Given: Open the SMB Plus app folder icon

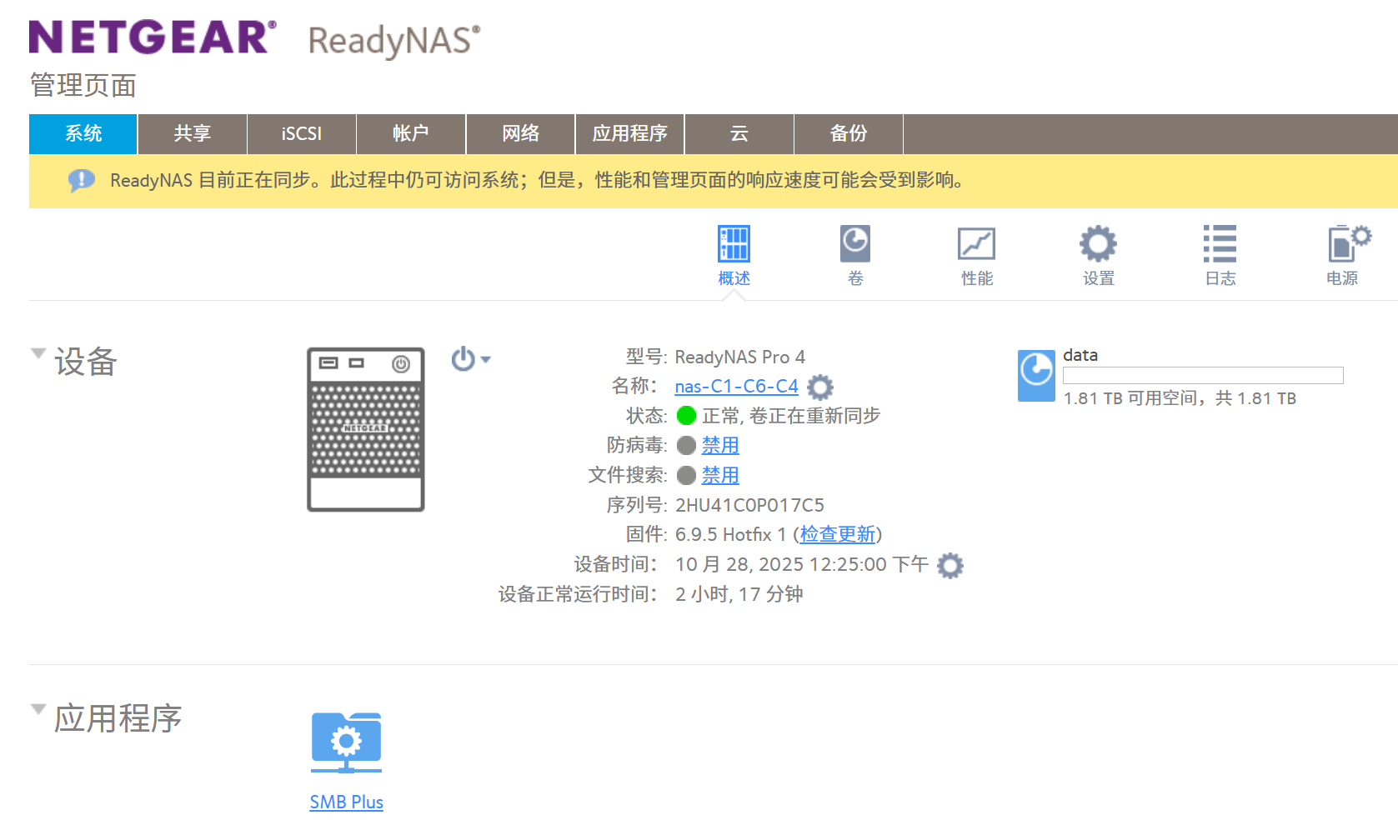Looking at the screenshot, I should [346, 742].
